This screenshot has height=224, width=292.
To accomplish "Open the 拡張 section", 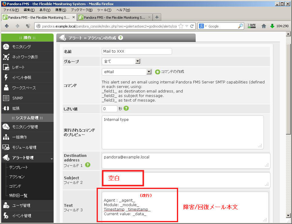I will tap(27, 109).
